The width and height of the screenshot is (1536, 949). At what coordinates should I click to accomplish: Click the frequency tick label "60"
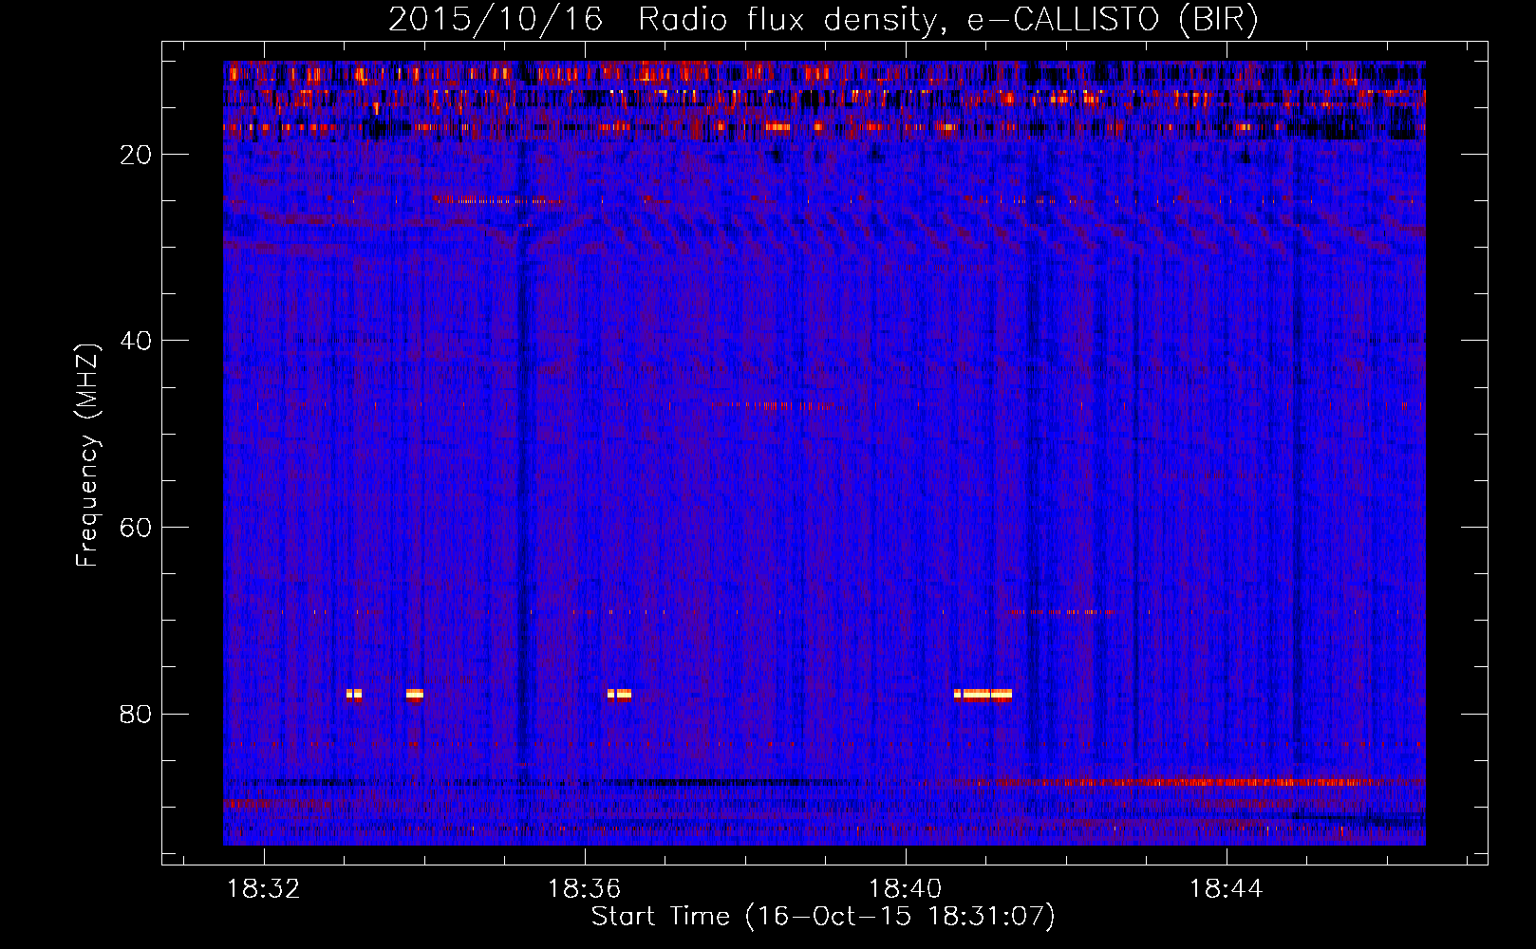[136, 528]
